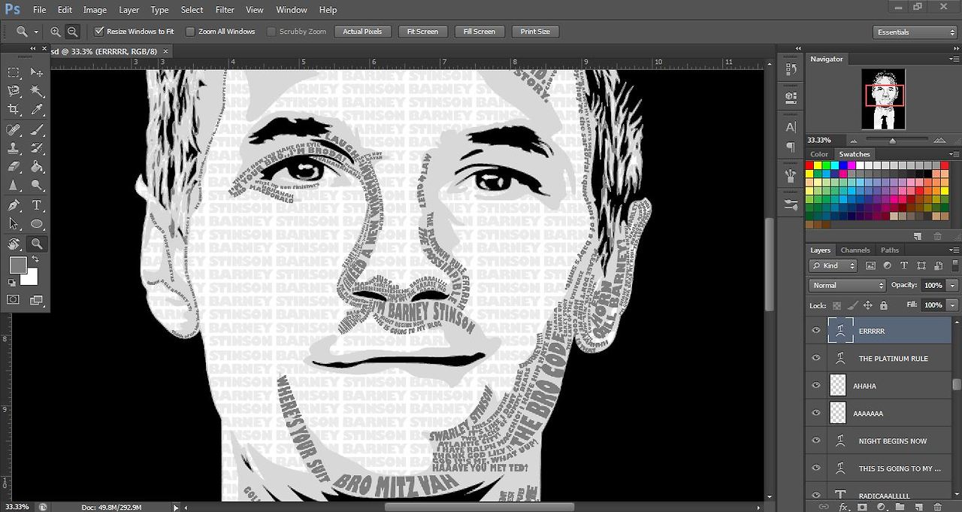
Task: Open the Opacity slider dropdown arrow
Action: [952, 286]
